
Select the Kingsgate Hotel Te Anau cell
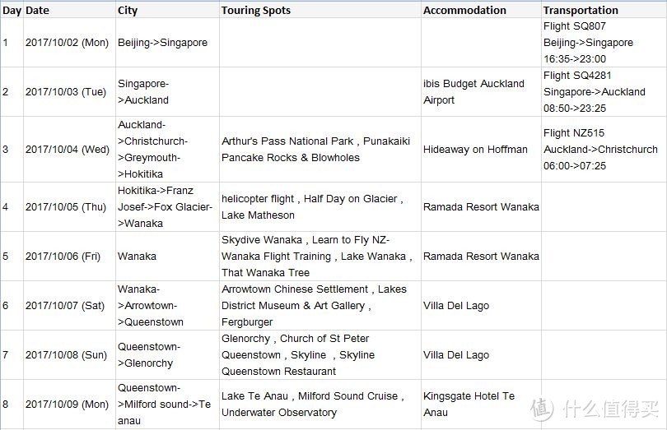point(481,404)
